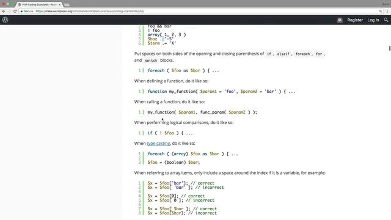Screen dimensions: 391x220
Task: Click the zoom magnifier icon in address bar
Action: (x=381, y=11)
